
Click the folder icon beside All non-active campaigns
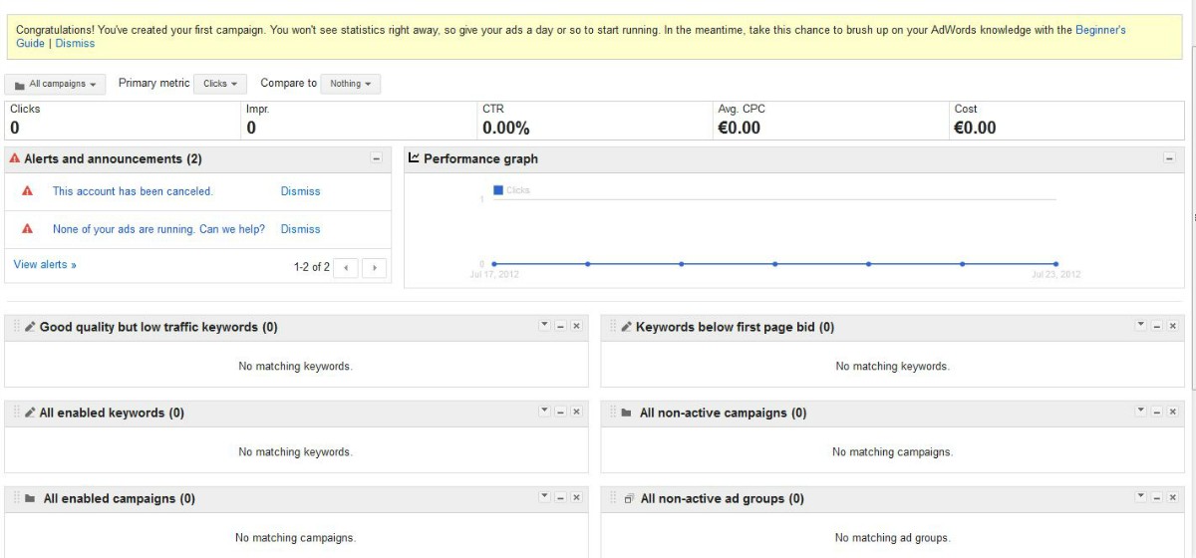click(626, 413)
